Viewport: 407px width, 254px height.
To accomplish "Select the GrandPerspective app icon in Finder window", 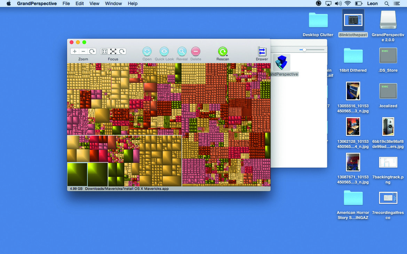I will pyautogui.click(x=282, y=62).
